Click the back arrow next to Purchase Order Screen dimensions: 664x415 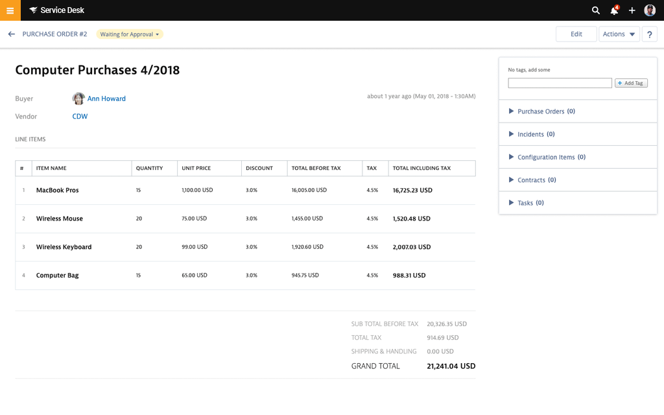(x=11, y=34)
